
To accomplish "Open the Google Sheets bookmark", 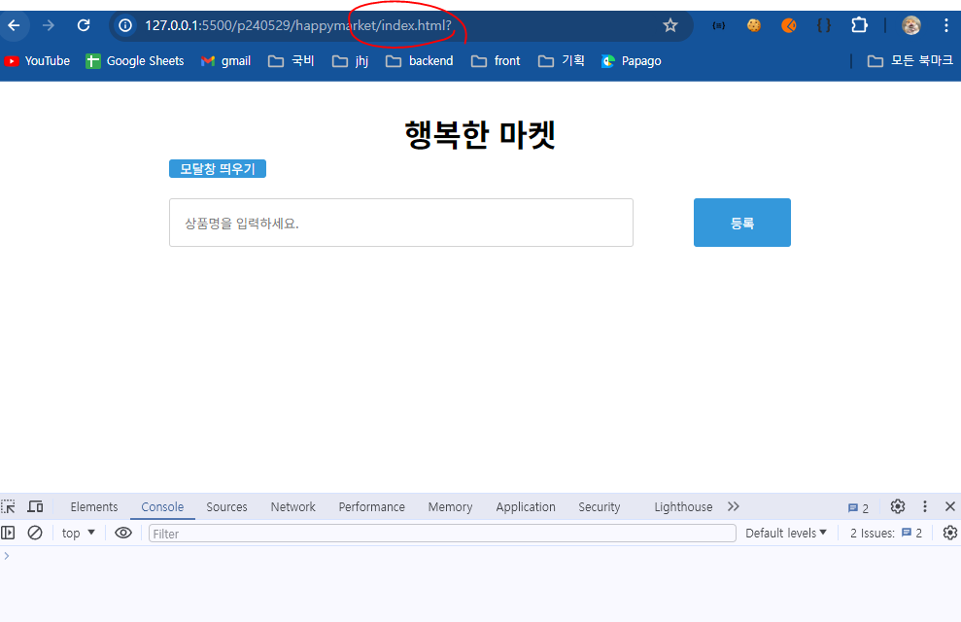I will pos(135,60).
